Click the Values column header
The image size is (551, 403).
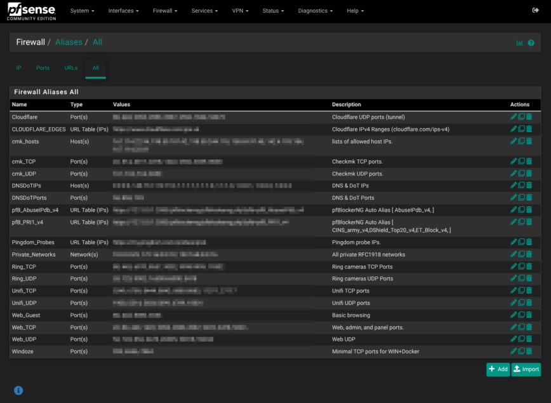coord(122,104)
